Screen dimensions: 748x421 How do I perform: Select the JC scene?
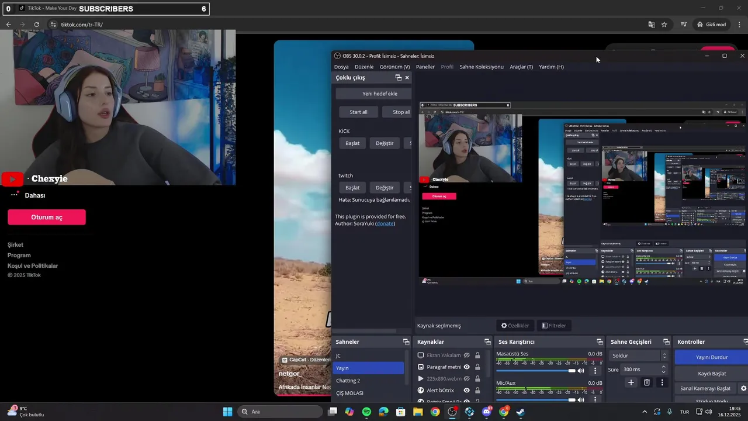[368, 356]
